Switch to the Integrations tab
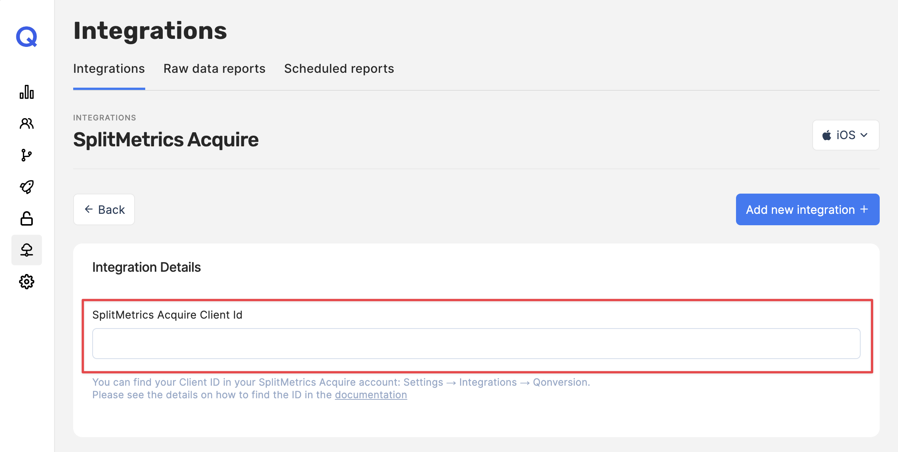 coord(109,69)
